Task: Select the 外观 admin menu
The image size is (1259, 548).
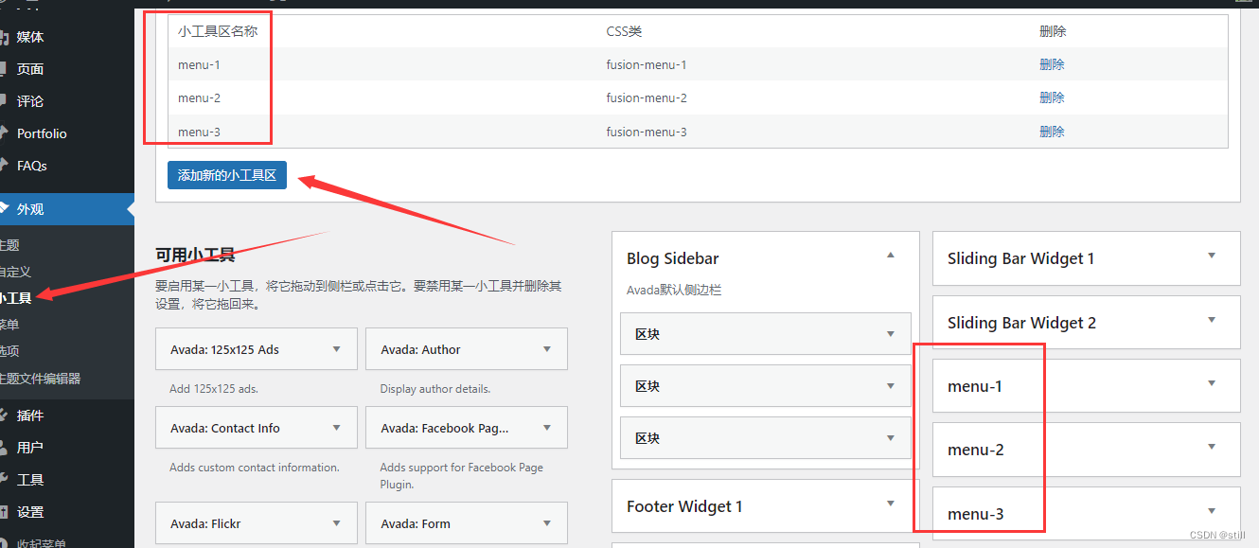Action: pos(67,209)
